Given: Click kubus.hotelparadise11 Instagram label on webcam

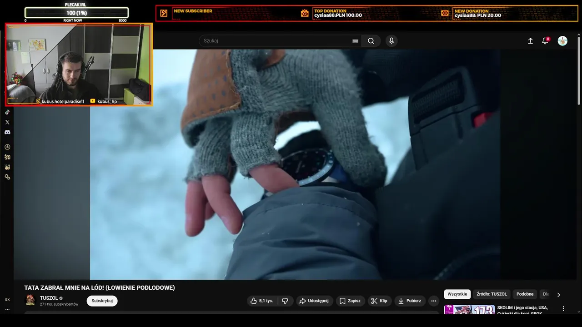Looking at the screenshot, I should tap(60, 101).
